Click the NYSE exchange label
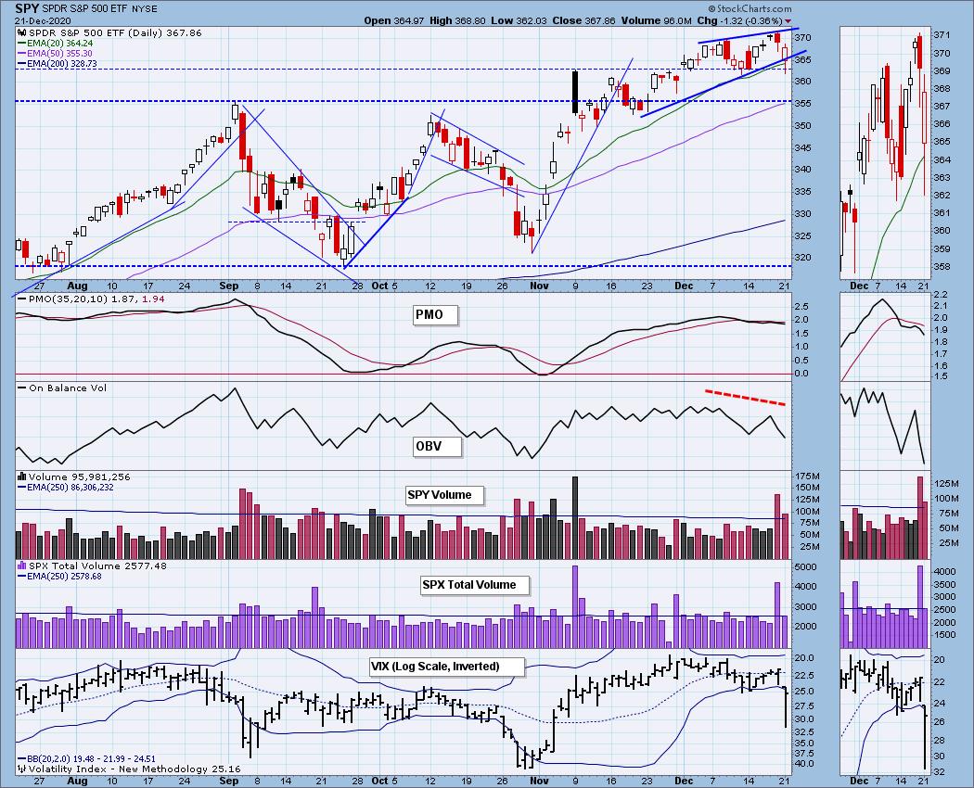Screen dimensions: 974x788 145,8
